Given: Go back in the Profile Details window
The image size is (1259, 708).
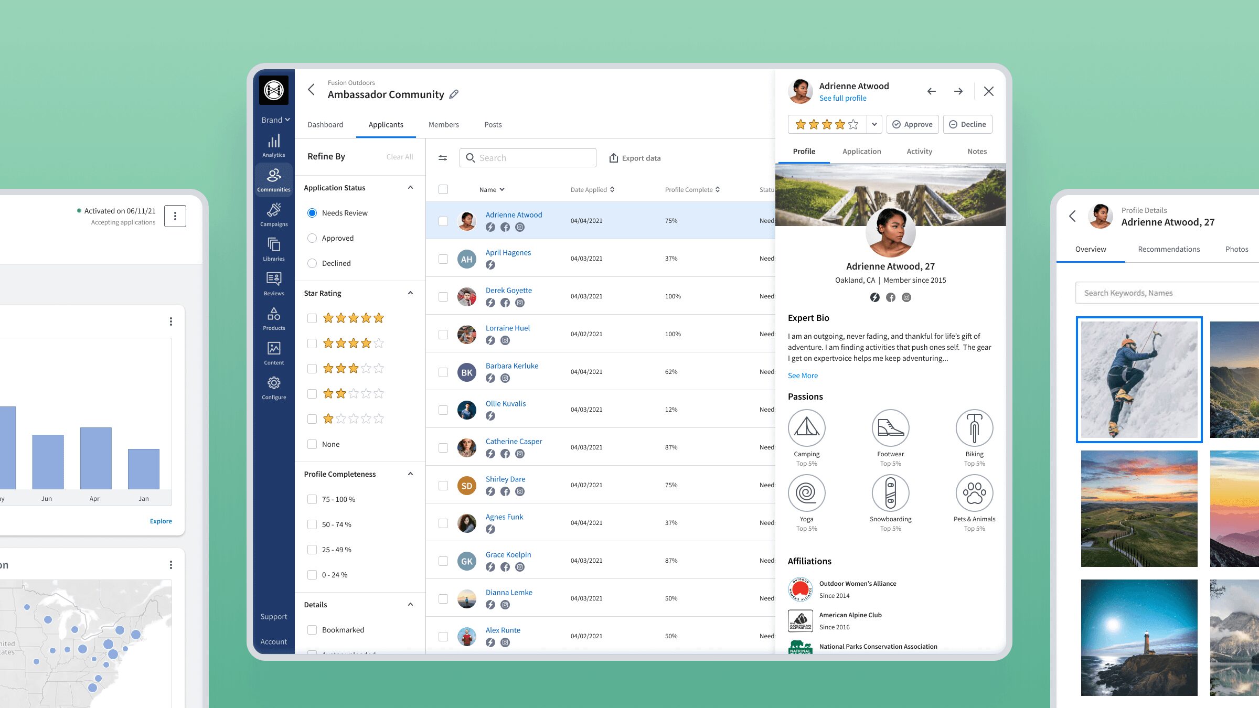Looking at the screenshot, I should (x=1072, y=216).
